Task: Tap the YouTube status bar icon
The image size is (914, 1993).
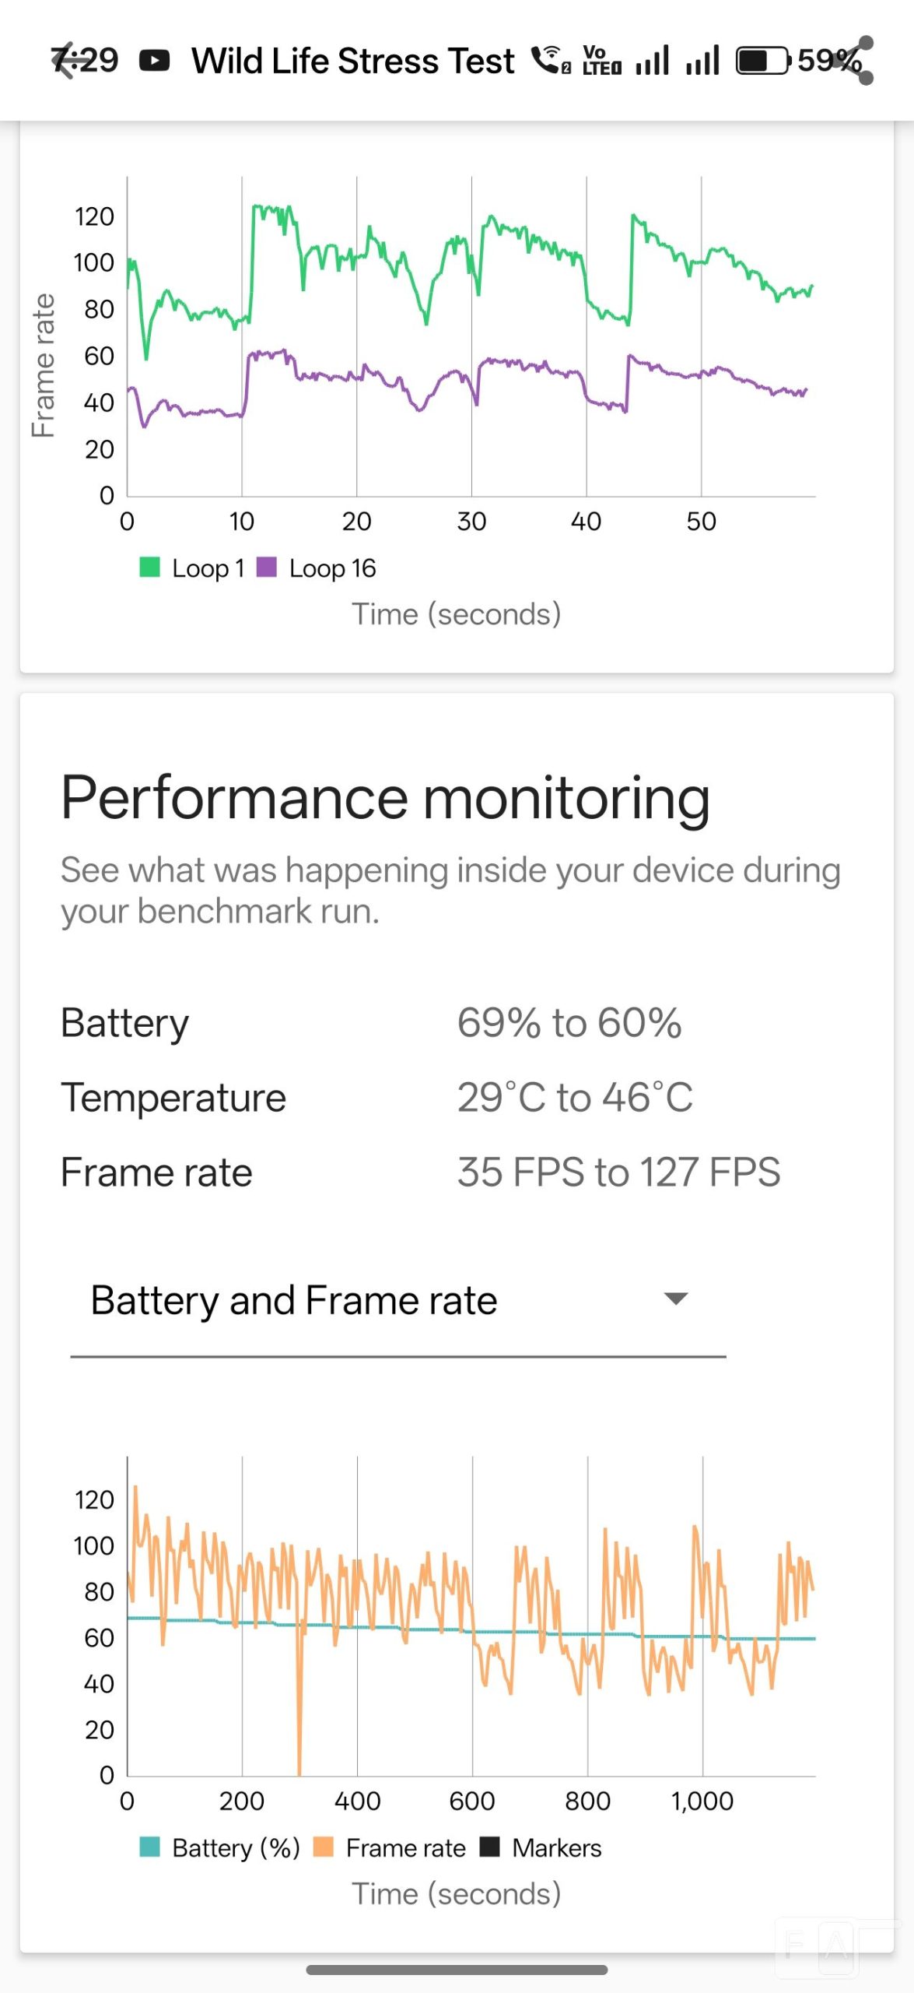Action: click(x=154, y=61)
